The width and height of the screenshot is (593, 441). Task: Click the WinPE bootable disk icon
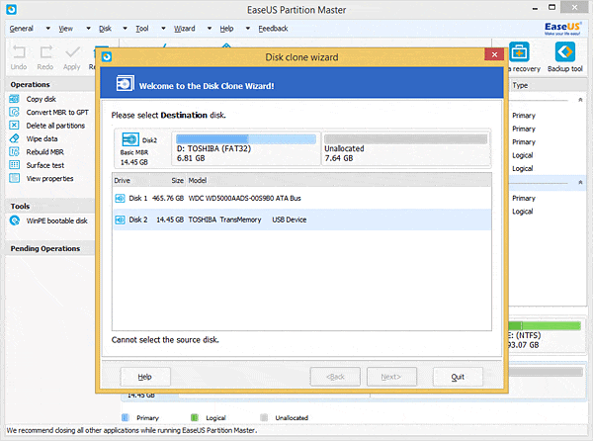pyautogui.click(x=15, y=220)
